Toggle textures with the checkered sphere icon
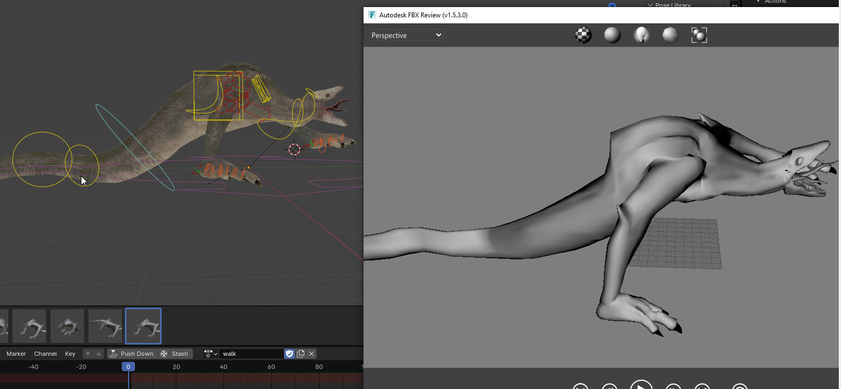The image size is (841, 389). [583, 35]
